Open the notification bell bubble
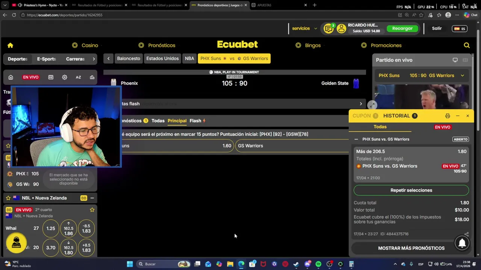481x270 pixels. [x=462, y=243]
